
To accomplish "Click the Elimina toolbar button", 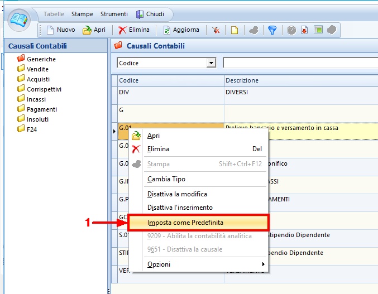I will click(x=134, y=30).
